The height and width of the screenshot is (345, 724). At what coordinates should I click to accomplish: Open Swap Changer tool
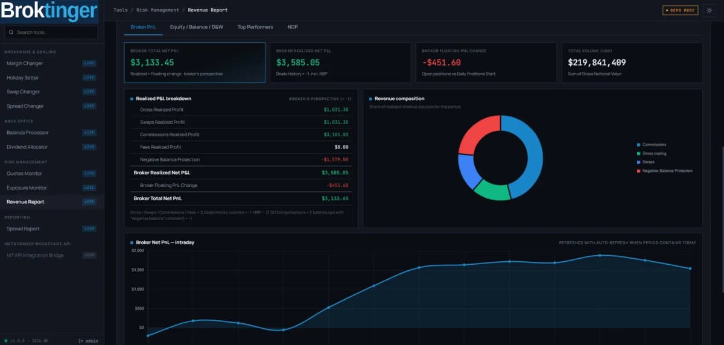[x=51, y=92]
